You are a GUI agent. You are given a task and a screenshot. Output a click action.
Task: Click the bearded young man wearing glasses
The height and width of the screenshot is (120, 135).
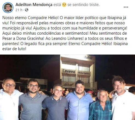pos(32,100)
